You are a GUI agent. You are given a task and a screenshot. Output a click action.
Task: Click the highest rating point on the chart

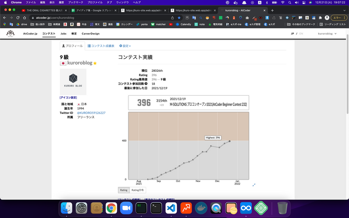coord(230,141)
